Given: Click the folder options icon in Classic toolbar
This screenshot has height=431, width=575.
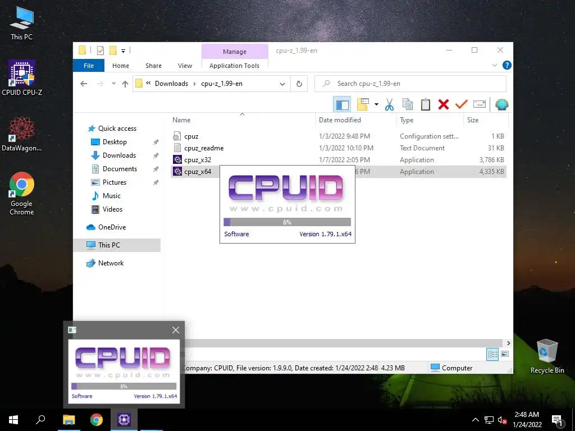Looking at the screenshot, I should pos(363,105).
